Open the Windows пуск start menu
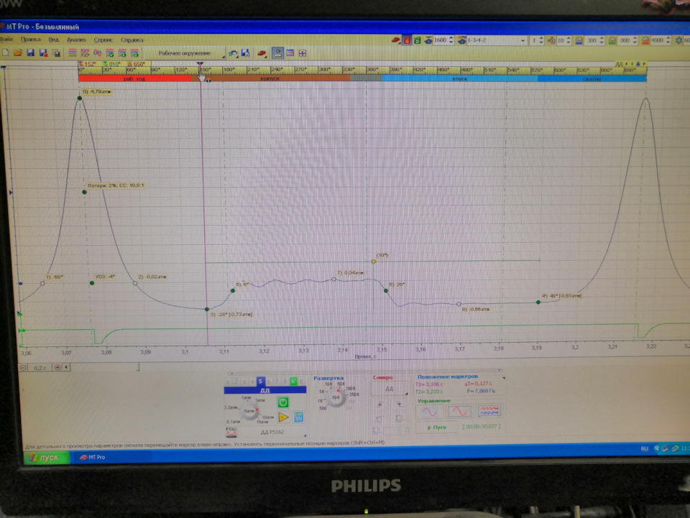Viewport: 690px width, 518px height. click(x=46, y=458)
